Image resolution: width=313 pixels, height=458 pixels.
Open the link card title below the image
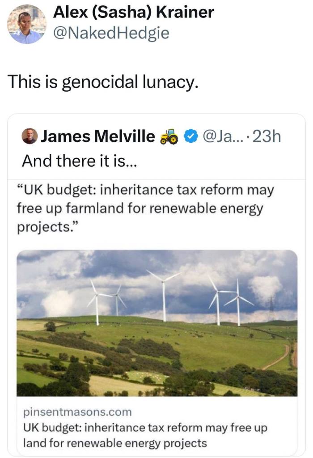pos(144,435)
